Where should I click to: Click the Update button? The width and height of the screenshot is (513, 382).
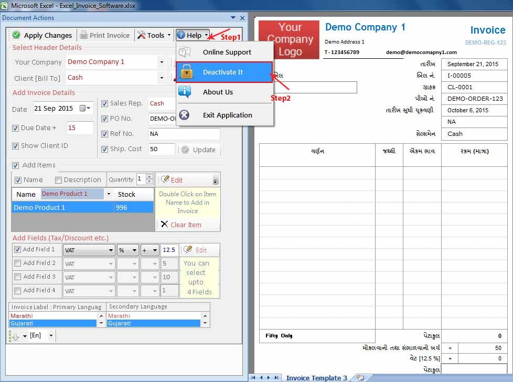[199, 150]
